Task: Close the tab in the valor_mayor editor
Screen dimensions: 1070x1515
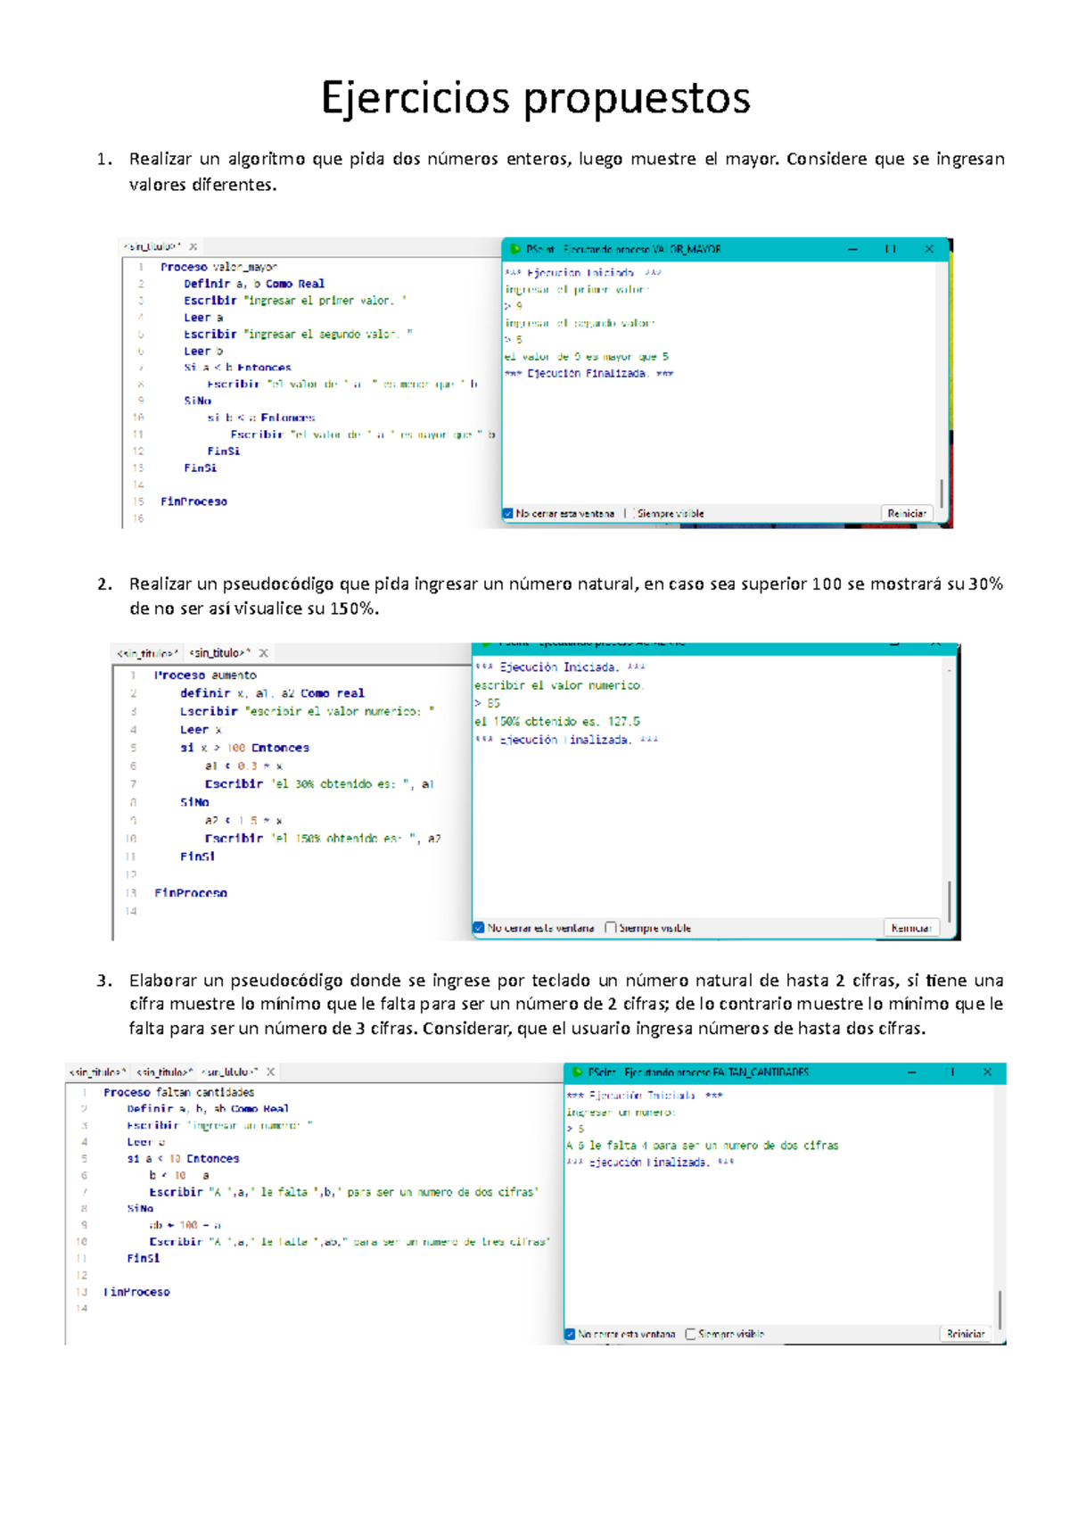Action: coord(193,246)
